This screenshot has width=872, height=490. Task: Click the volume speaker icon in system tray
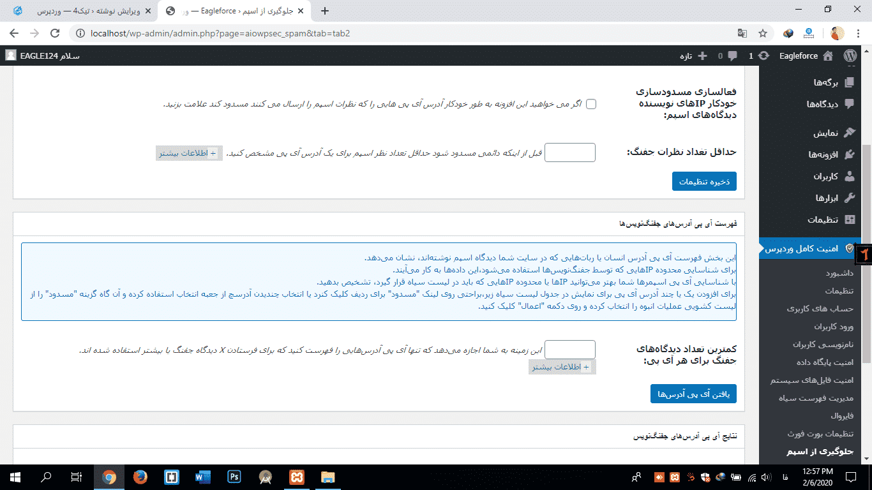765,477
